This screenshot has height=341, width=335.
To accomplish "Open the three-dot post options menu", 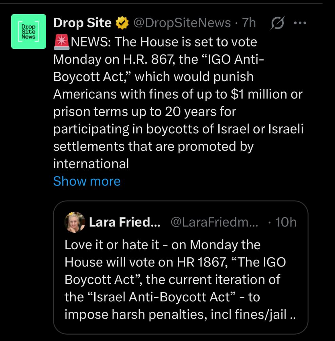I will 300,23.
